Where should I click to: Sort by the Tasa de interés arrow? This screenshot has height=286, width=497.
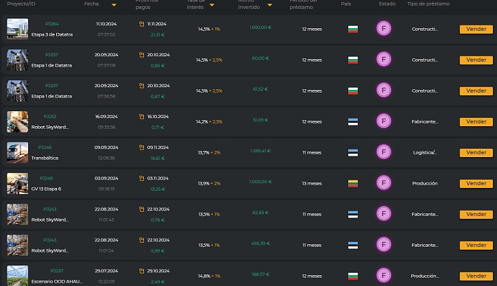click(212, 5)
